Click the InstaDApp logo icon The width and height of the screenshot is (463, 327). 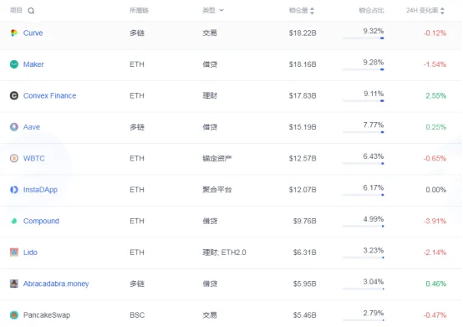(14, 189)
